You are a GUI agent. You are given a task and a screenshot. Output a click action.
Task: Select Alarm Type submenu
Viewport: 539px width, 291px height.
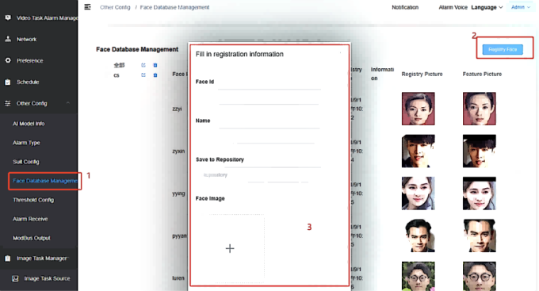coord(26,143)
